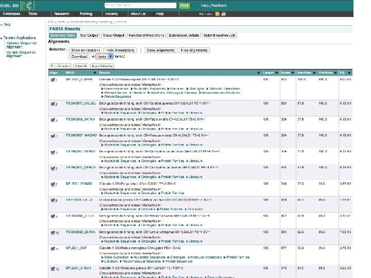The image size is (371, 278).
Task: Click the Help link in the left sidebar
Action: point(7,24)
